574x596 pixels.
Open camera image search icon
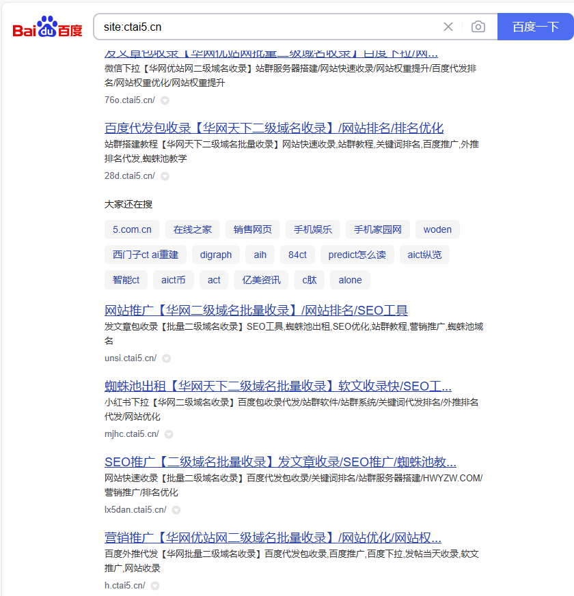pyautogui.click(x=478, y=27)
